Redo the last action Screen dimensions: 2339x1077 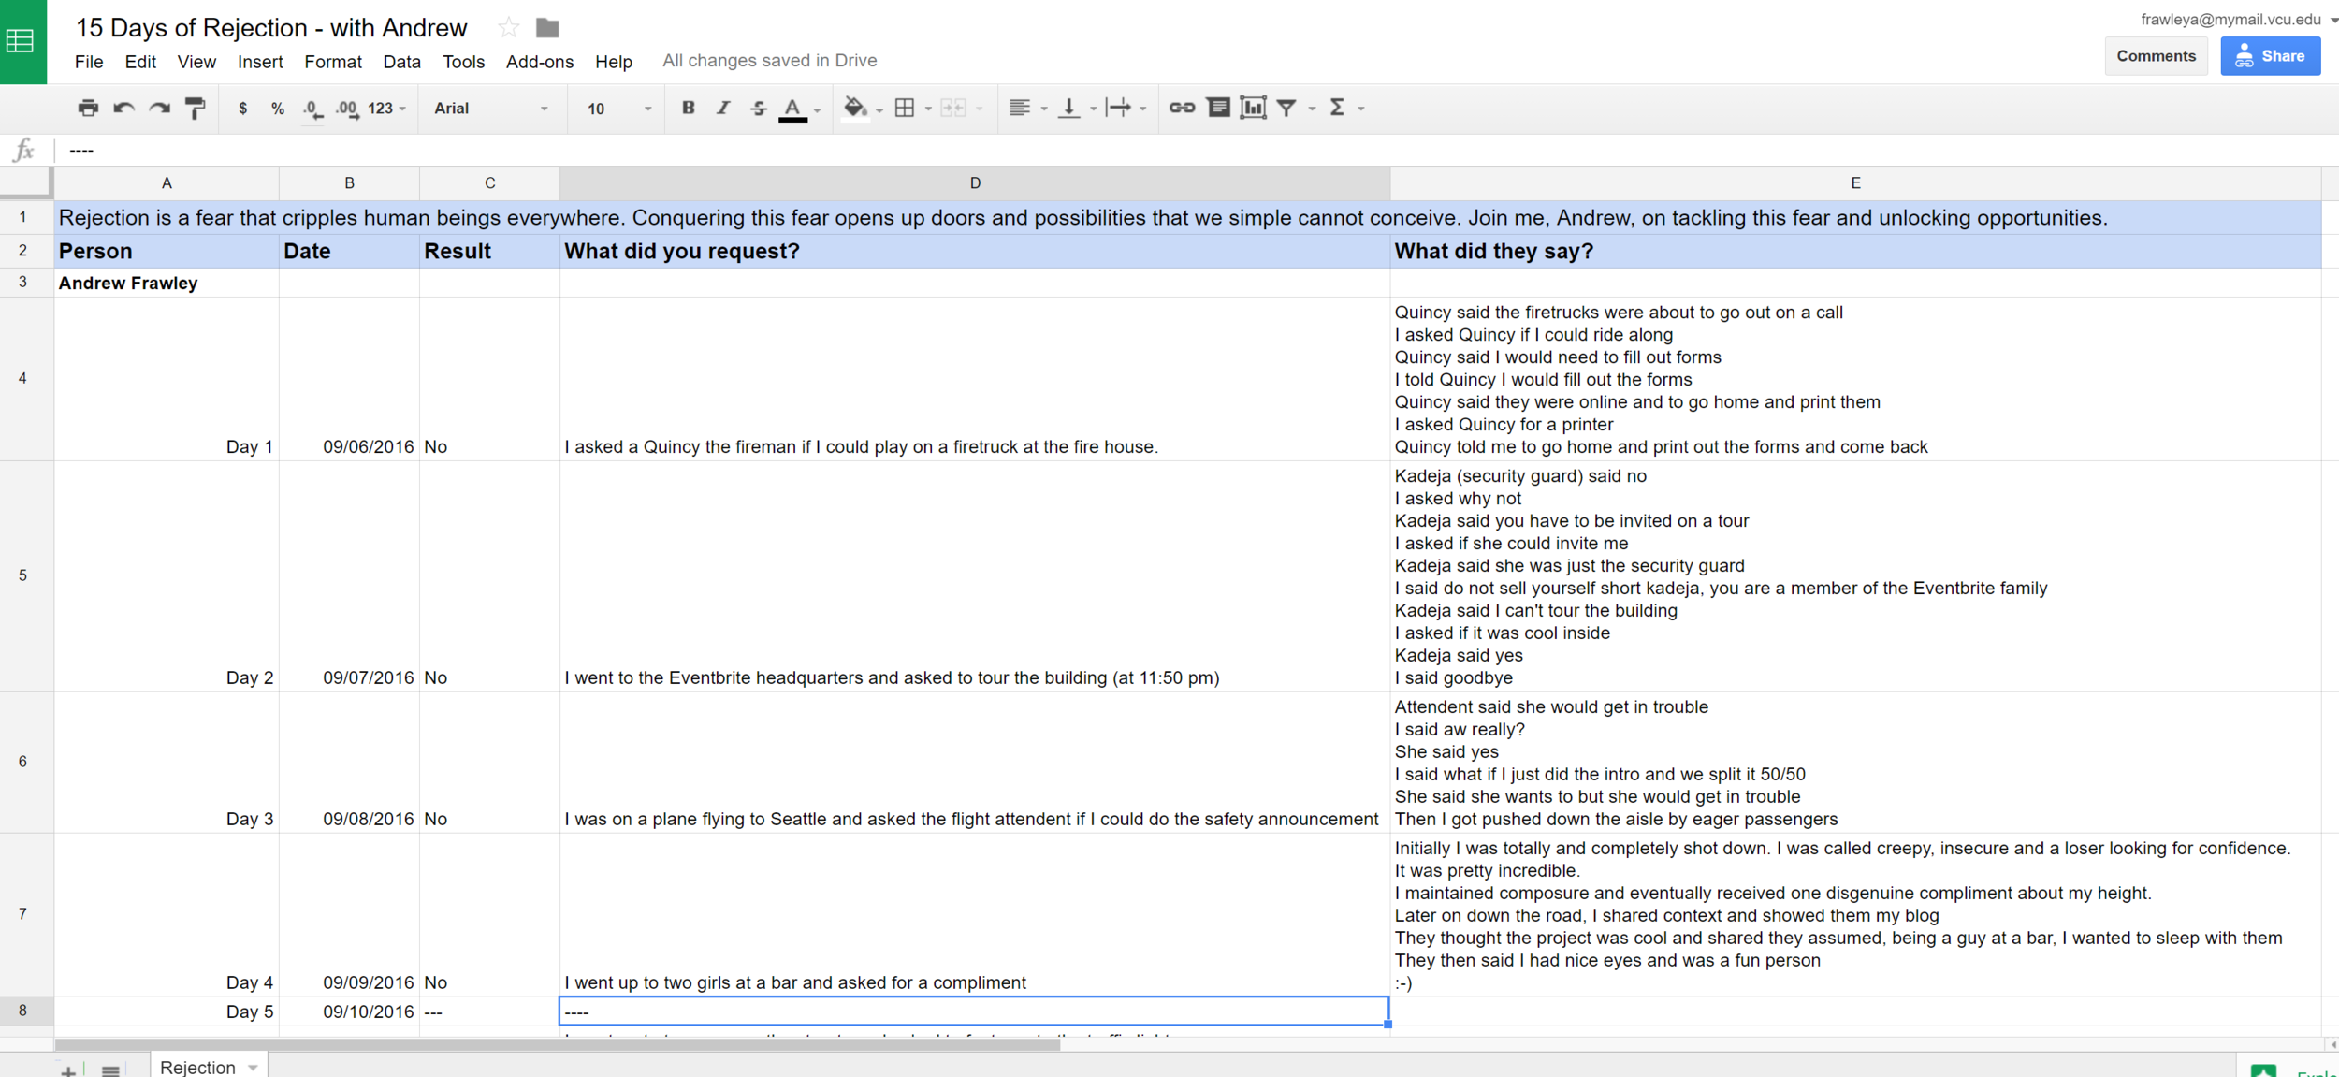coord(160,109)
